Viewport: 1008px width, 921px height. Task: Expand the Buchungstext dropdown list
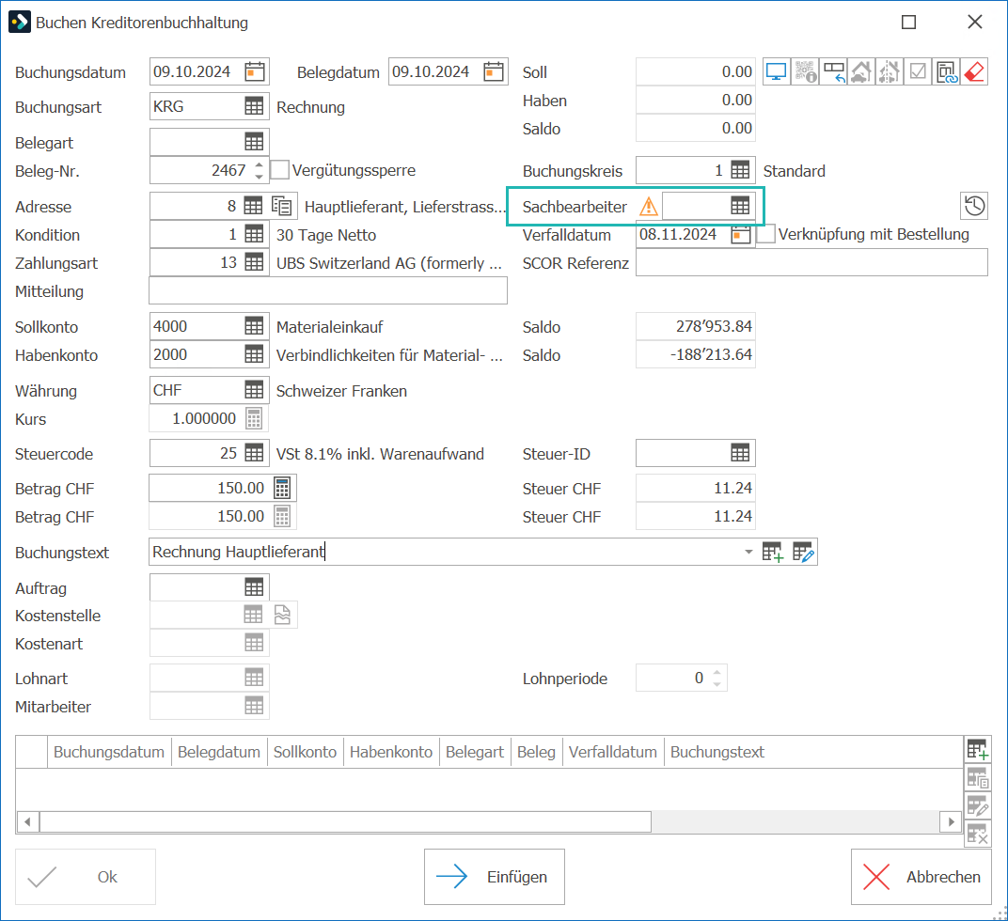point(748,552)
